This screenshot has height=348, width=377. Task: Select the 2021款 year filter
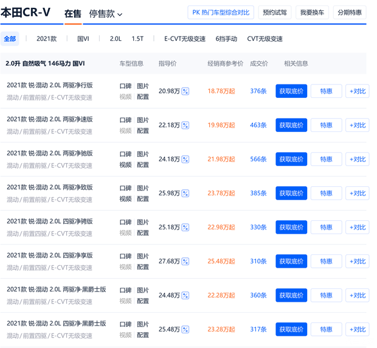(46, 39)
